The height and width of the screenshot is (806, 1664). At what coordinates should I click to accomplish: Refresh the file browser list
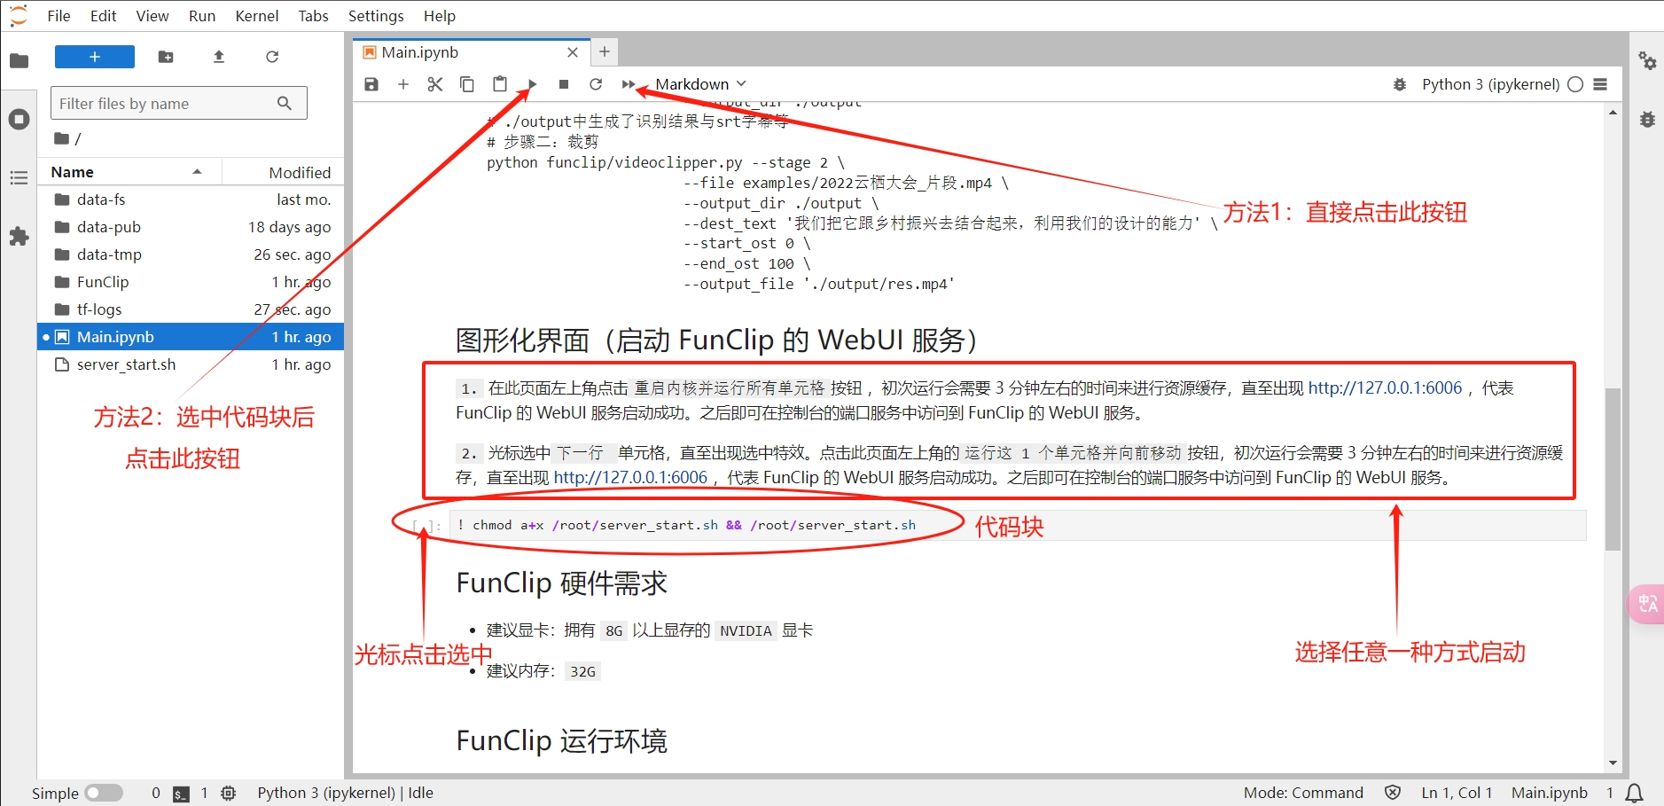coord(272,57)
